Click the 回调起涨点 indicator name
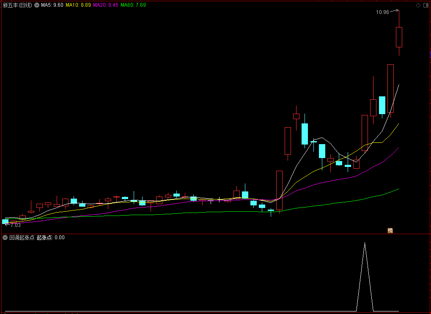431x314 pixels. click(x=22, y=238)
